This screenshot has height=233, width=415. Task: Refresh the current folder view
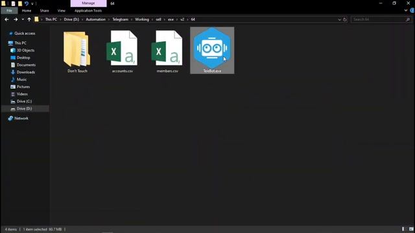[344, 19]
